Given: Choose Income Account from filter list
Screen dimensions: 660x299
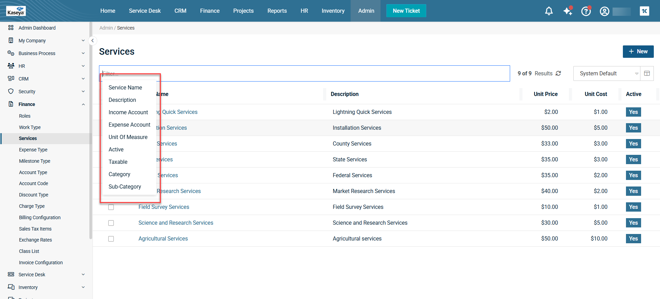Looking at the screenshot, I should pyautogui.click(x=128, y=112).
